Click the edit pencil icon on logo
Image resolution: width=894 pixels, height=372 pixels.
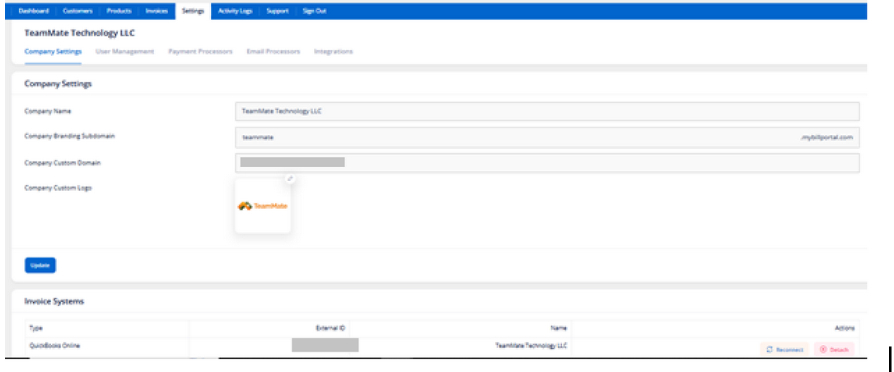[290, 179]
